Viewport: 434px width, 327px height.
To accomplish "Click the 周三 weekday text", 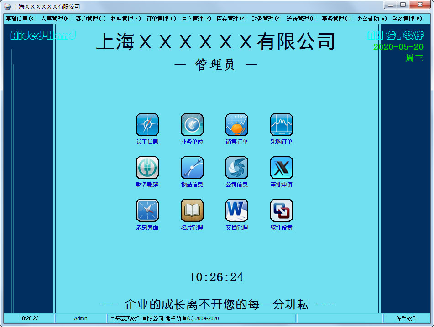I will (x=414, y=58).
